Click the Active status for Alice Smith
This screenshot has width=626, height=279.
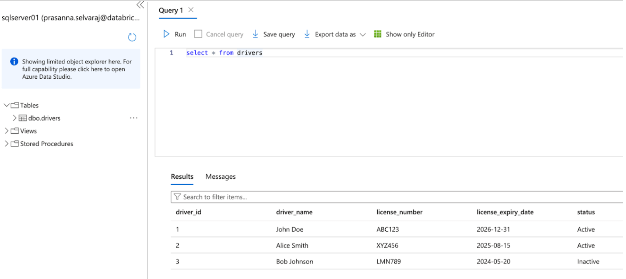586,246
